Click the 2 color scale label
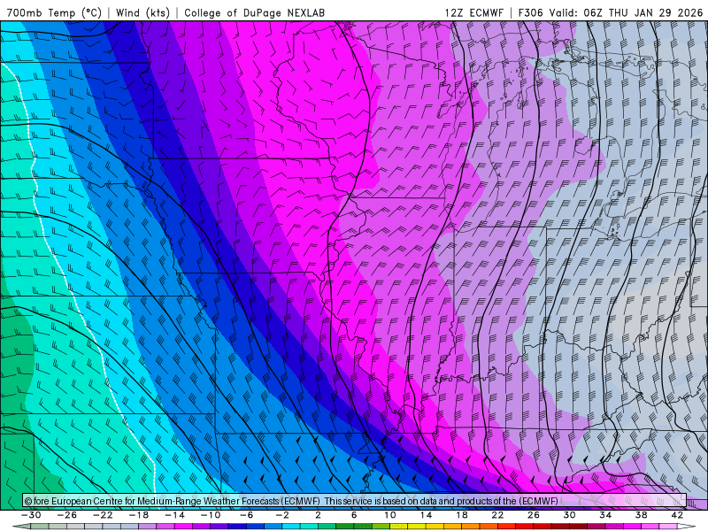Screen dimensions: 708x531 pyautogui.click(x=319, y=515)
